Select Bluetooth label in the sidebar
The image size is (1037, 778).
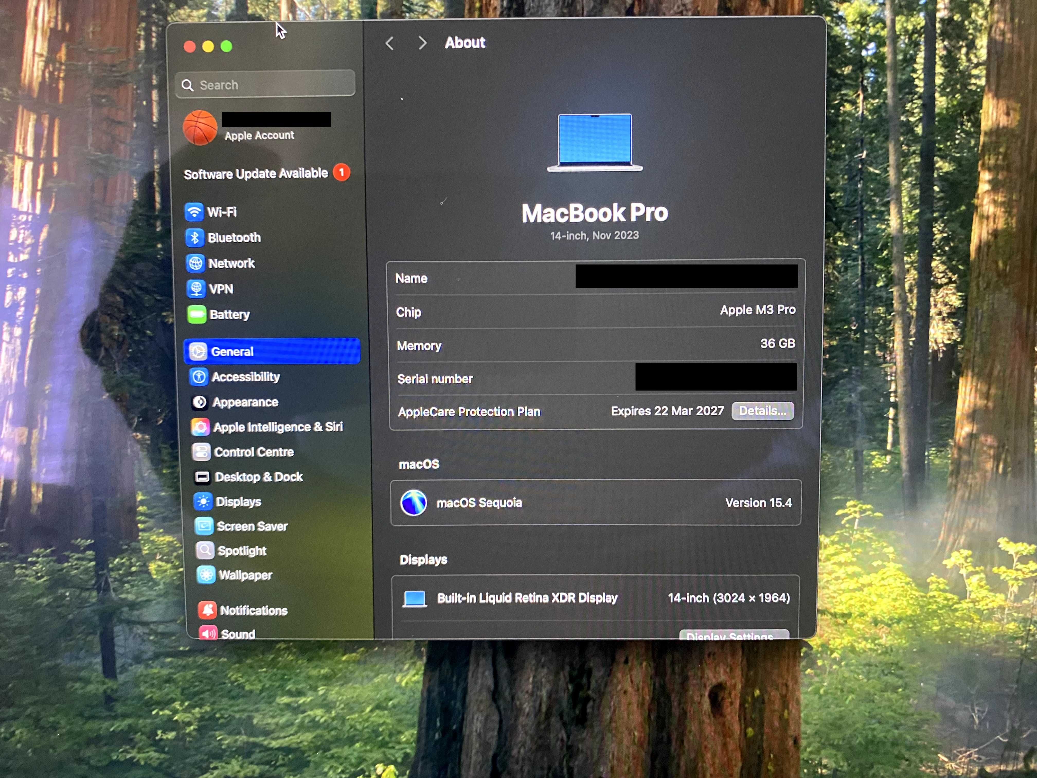(234, 238)
